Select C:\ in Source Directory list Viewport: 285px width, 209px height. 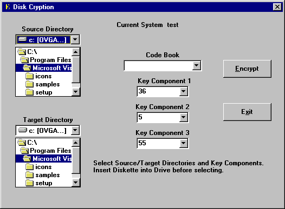(x=44, y=52)
